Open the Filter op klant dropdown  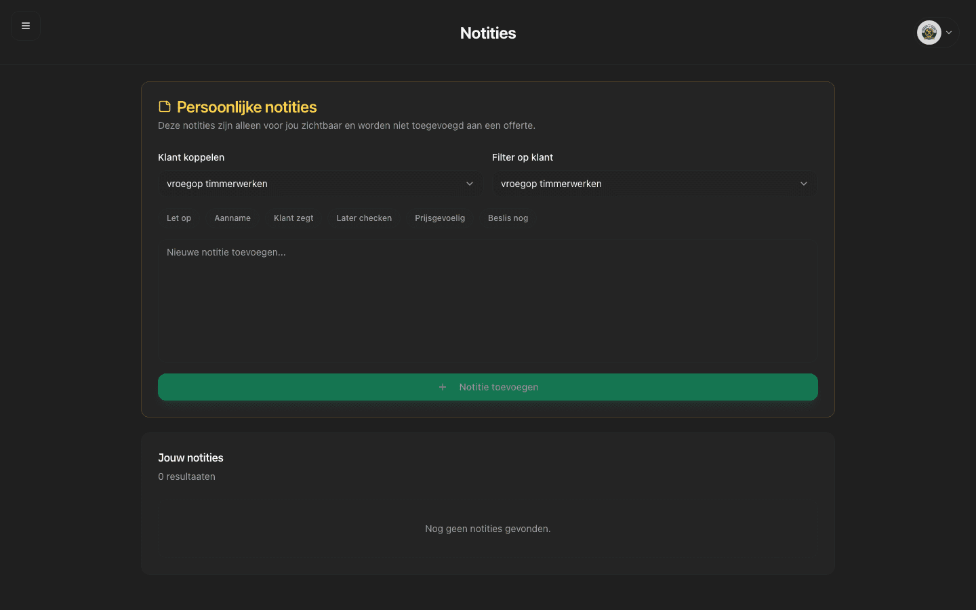click(654, 184)
